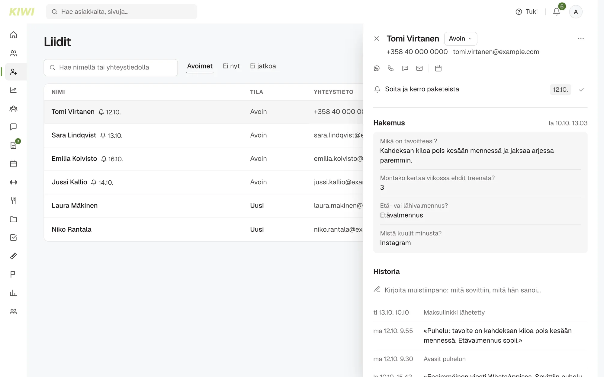
Task: Open WhatsApp chat with Tomi Virtanen
Action: (377, 68)
